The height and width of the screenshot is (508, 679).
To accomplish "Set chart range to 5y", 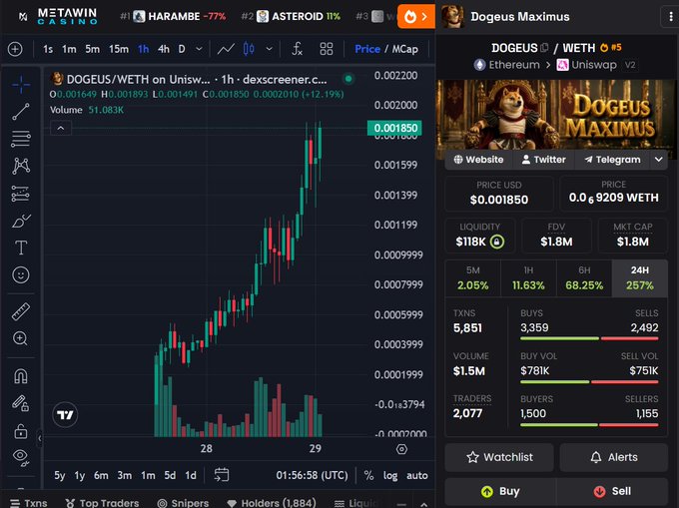I will [x=60, y=475].
